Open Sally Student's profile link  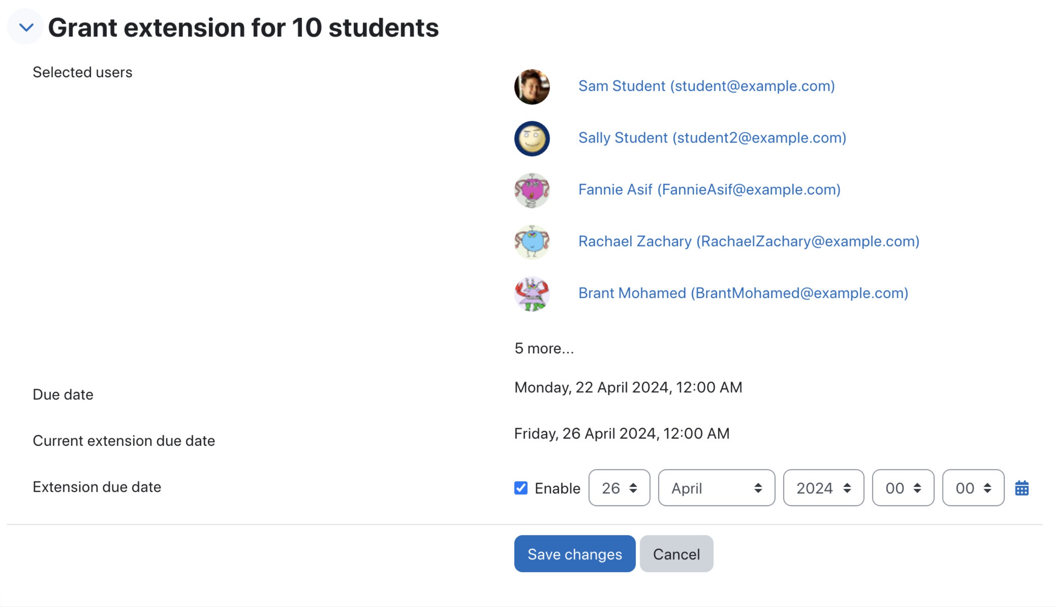712,138
